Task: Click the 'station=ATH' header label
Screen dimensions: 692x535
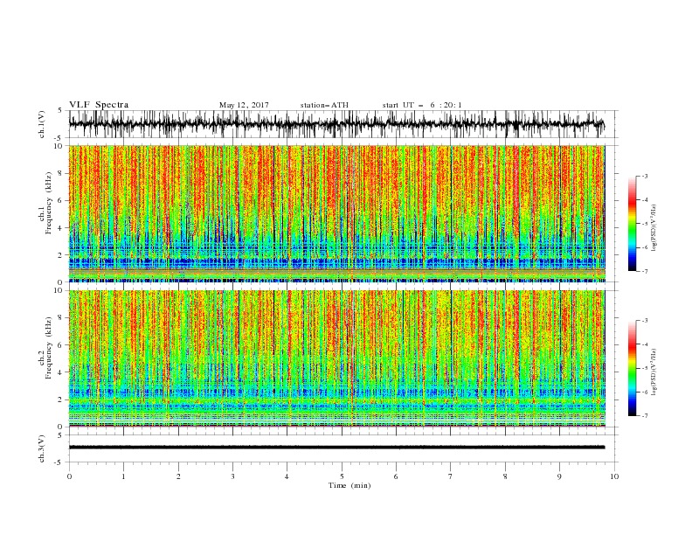Action: 324,105
